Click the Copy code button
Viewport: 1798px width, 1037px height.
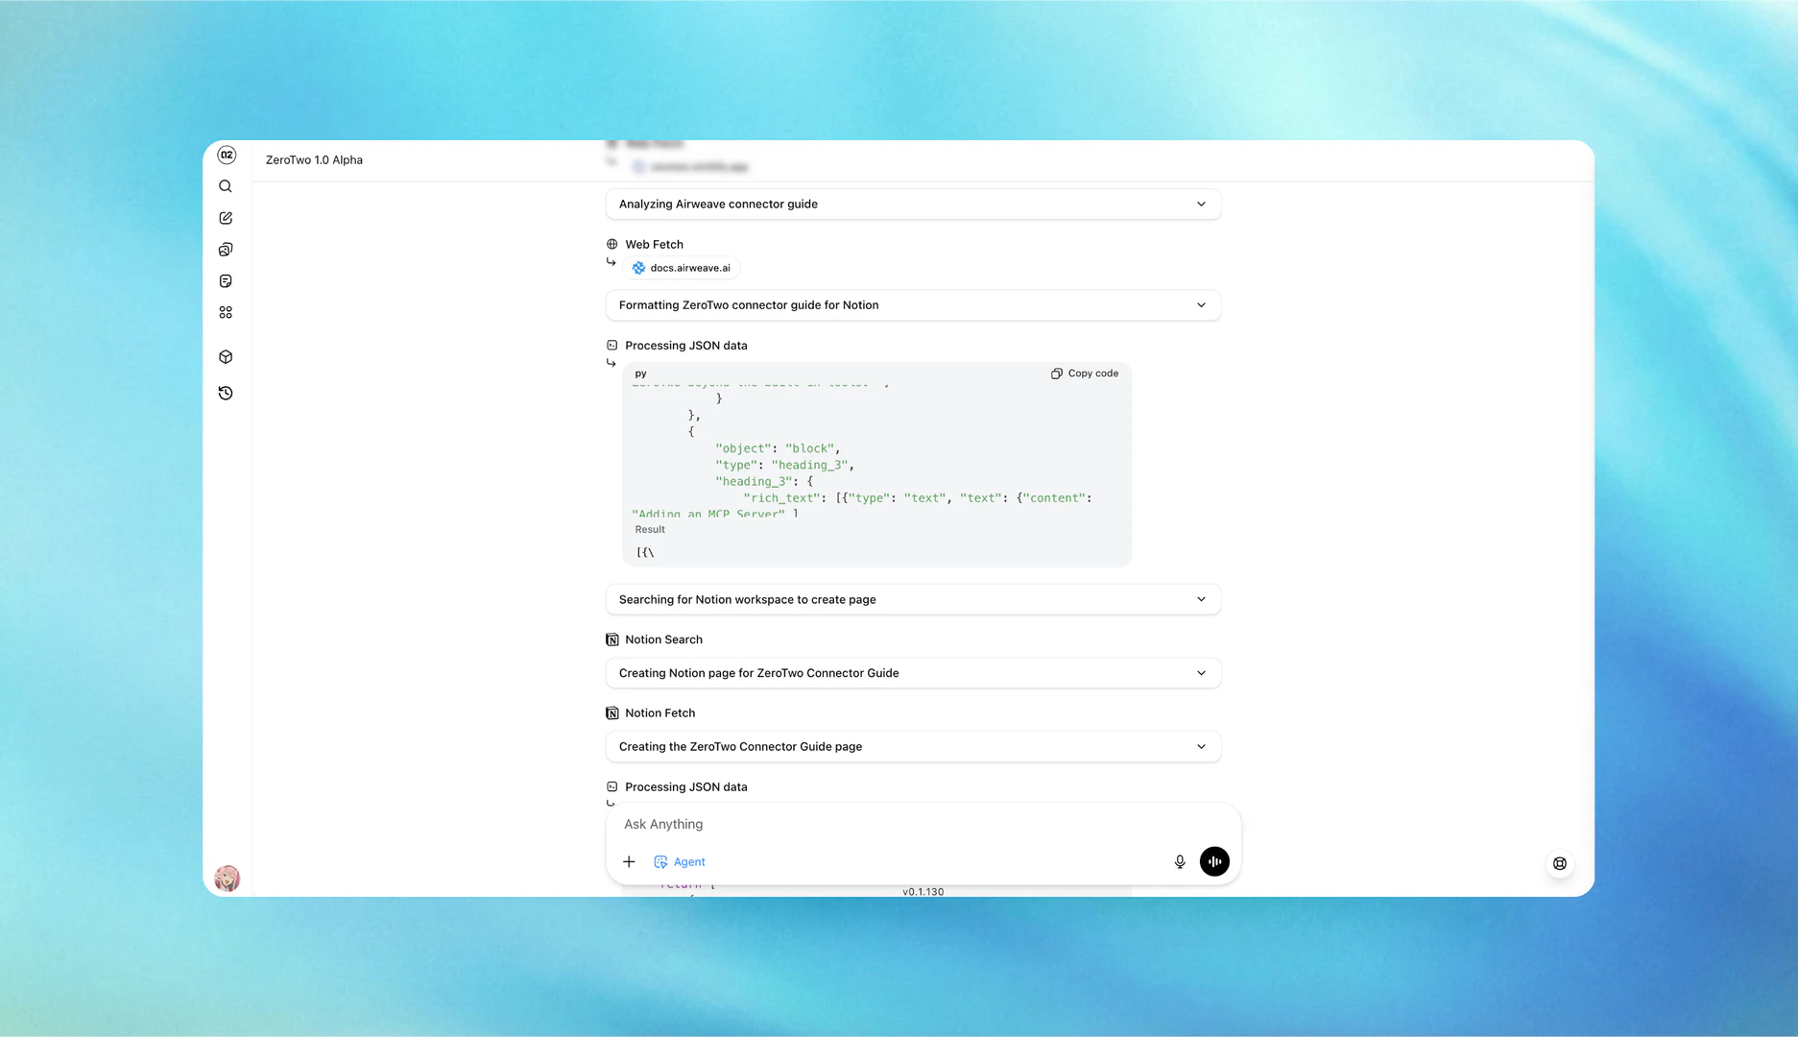tap(1085, 374)
